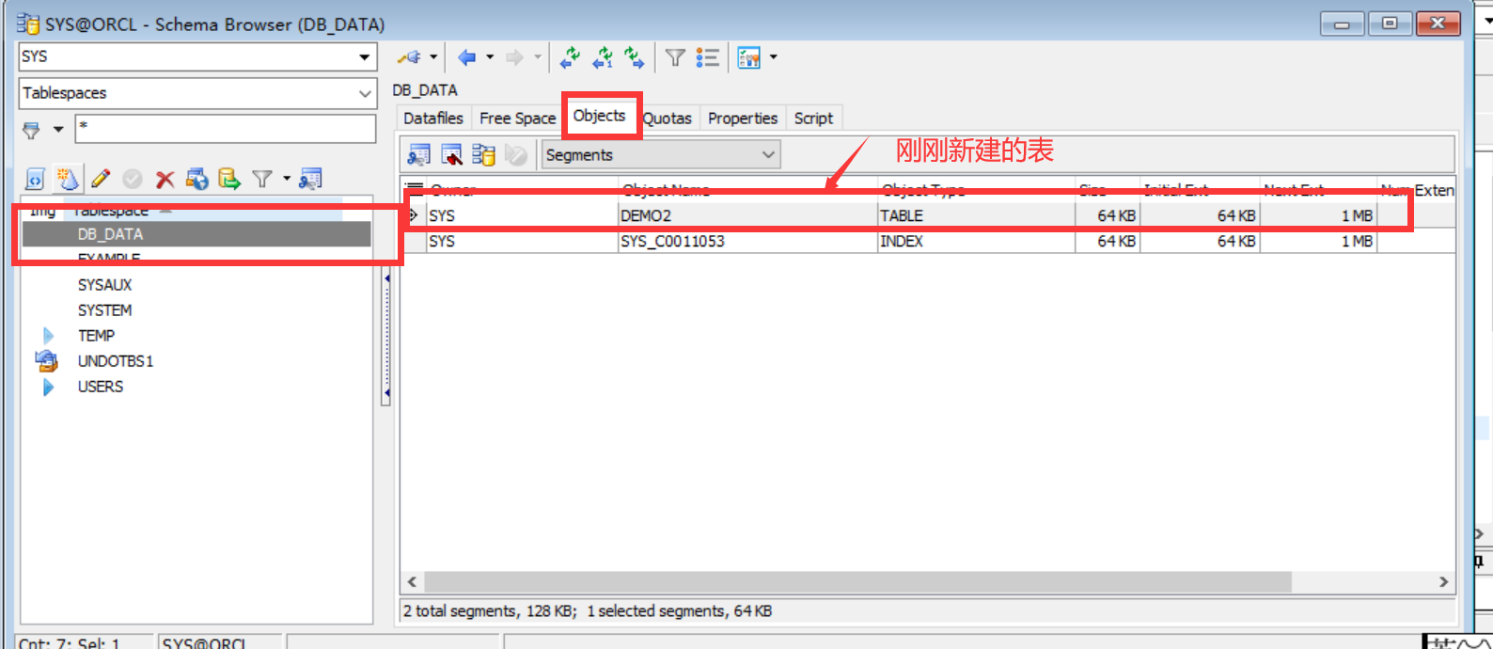Click grayed icon left of Segments dropdown

point(516,155)
